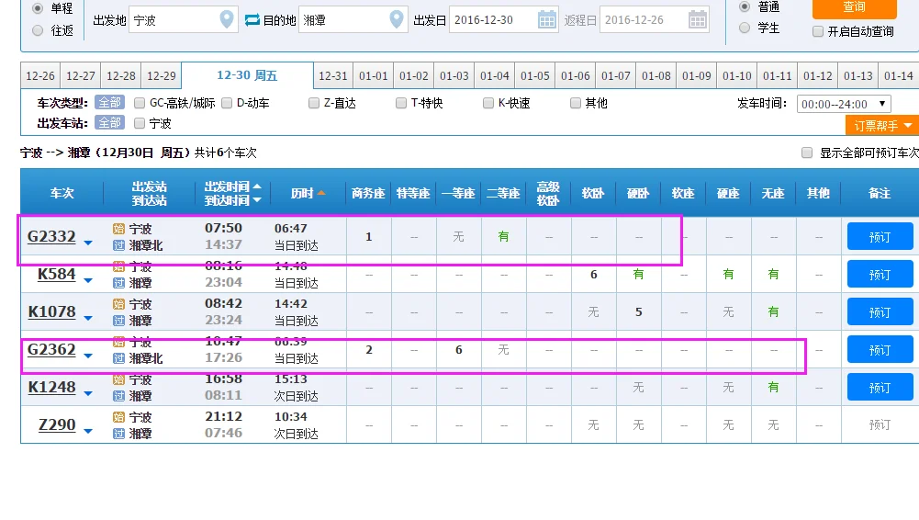
Task: Book train K584
Action: 880,275
